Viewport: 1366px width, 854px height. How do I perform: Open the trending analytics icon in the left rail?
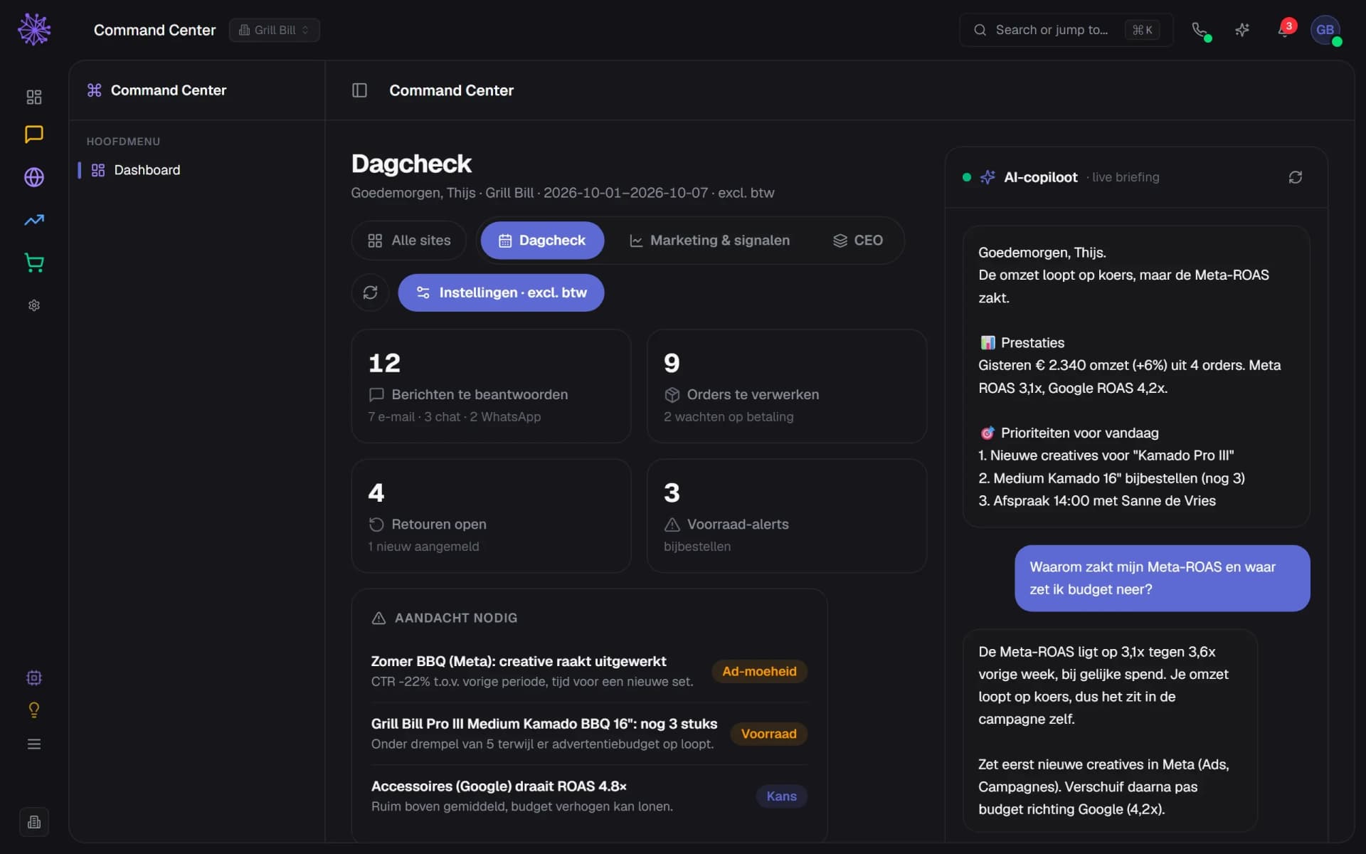click(x=34, y=220)
